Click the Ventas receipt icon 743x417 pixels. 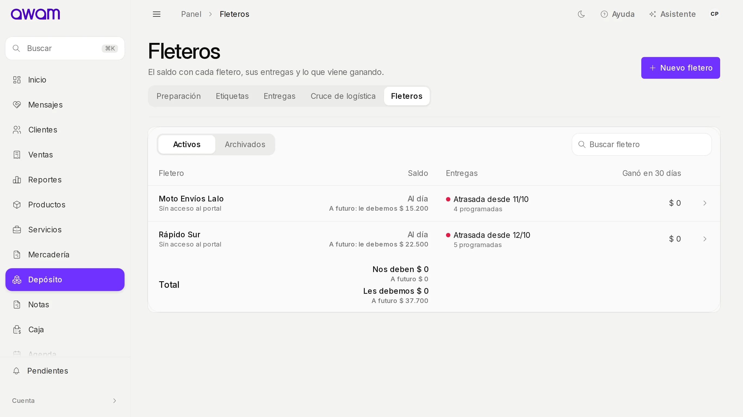pos(17,155)
